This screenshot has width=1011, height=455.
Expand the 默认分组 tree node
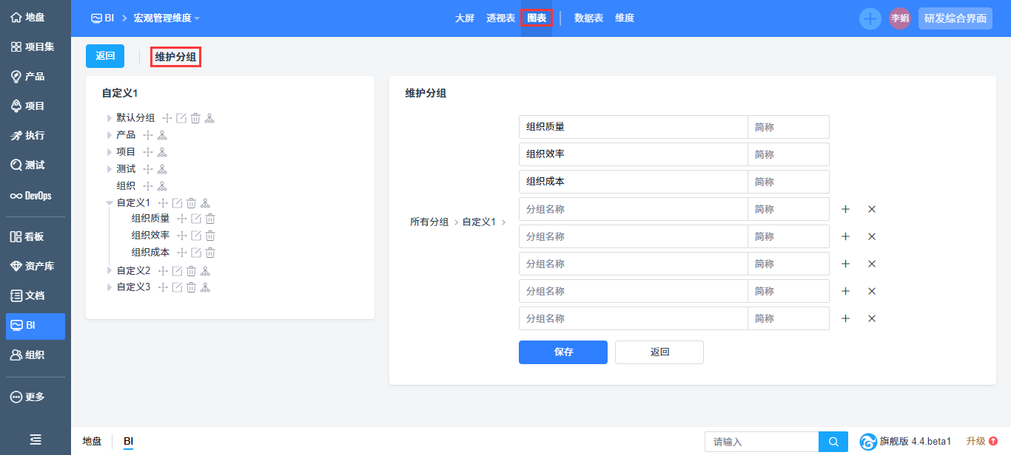click(x=110, y=118)
